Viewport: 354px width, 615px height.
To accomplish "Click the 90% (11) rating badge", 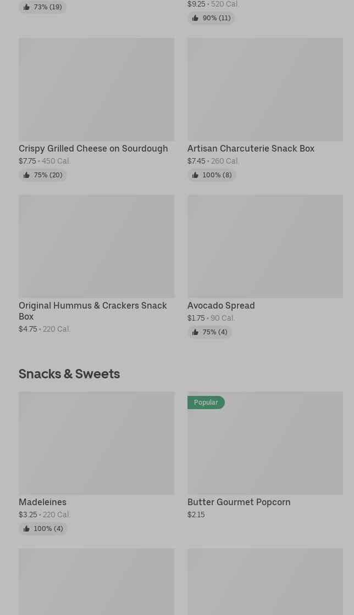I will tap(211, 18).
